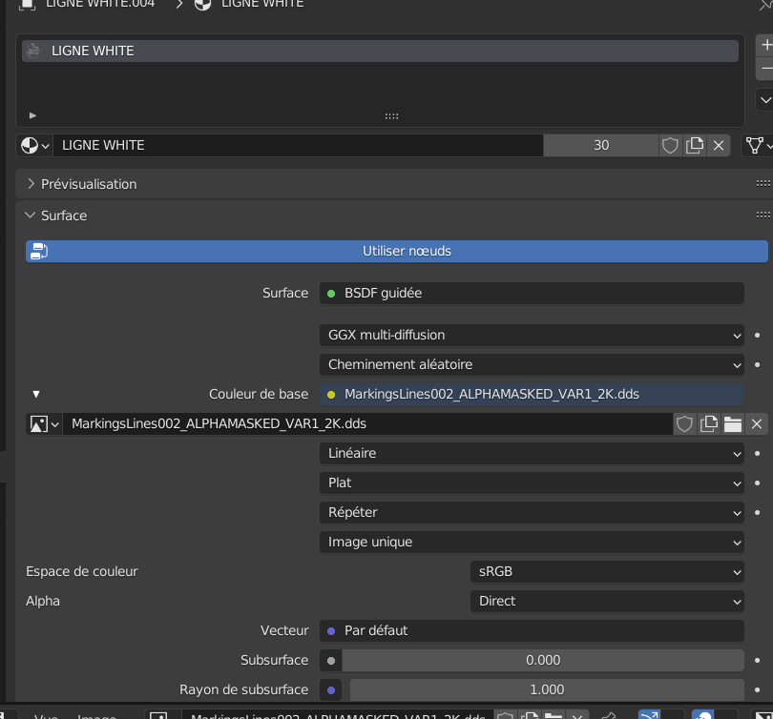Click blue socket dot of Rayon de subsurface
Viewport: 773px width, 719px height.
[x=331, y=690]
